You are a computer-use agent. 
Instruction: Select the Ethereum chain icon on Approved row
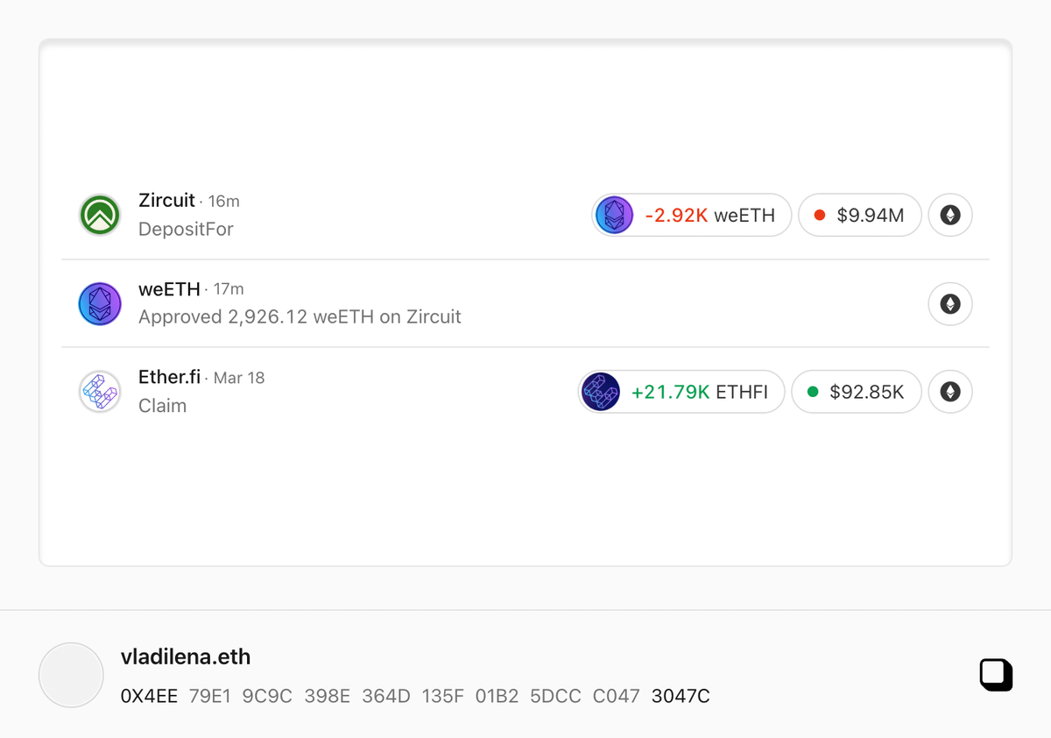point(949,303)
